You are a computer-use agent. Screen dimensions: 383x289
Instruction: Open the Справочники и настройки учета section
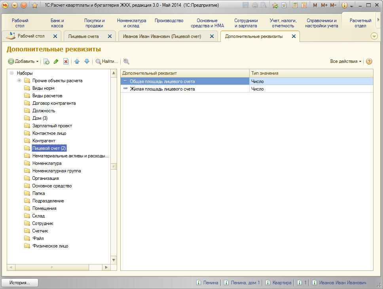coord(321,23)
